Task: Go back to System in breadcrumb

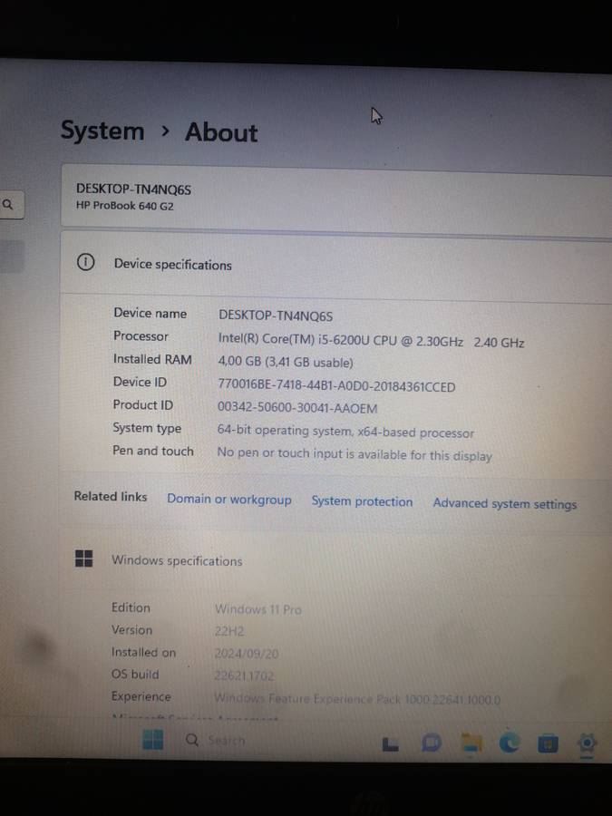Action: (102, 131)
